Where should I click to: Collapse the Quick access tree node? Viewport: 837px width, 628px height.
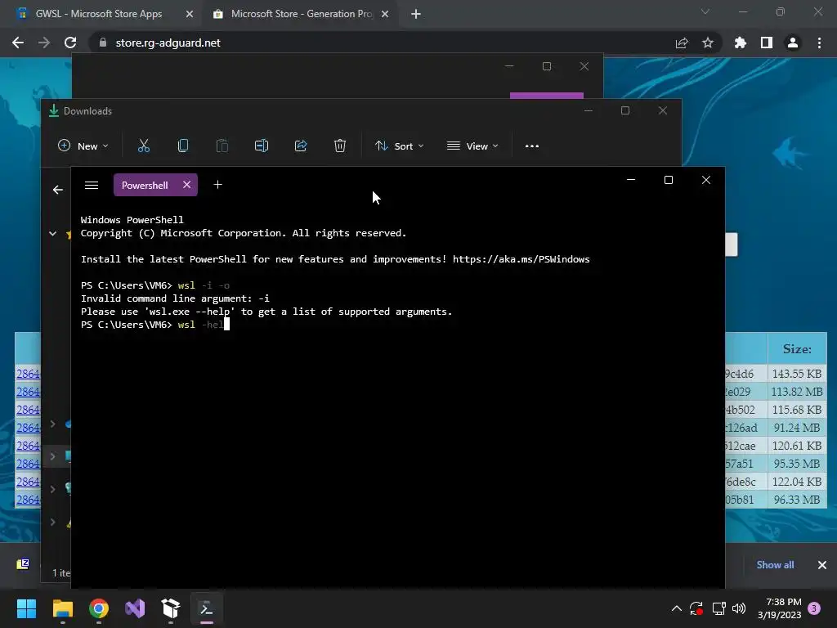(53, 233)
